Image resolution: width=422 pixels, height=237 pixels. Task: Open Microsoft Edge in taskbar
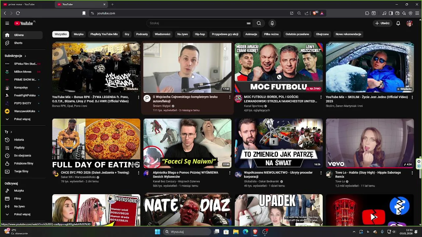point(245,232)
